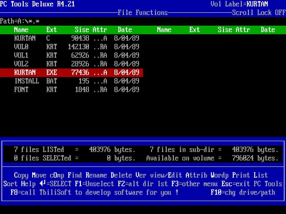286x214 pixels.
Task: Click the 142130 size value
Action: (78, 47)
